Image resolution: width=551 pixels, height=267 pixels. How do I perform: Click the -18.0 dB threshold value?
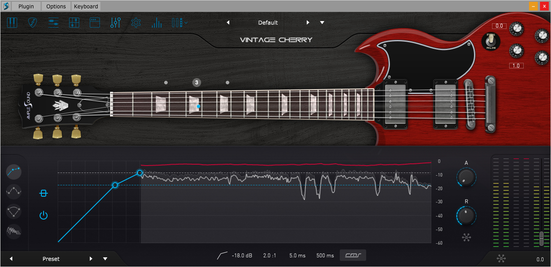(242, 256)
